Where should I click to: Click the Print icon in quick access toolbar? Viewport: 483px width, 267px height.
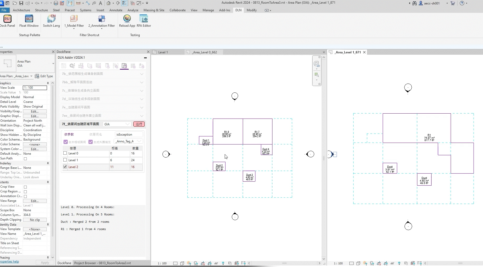point(56,3)
